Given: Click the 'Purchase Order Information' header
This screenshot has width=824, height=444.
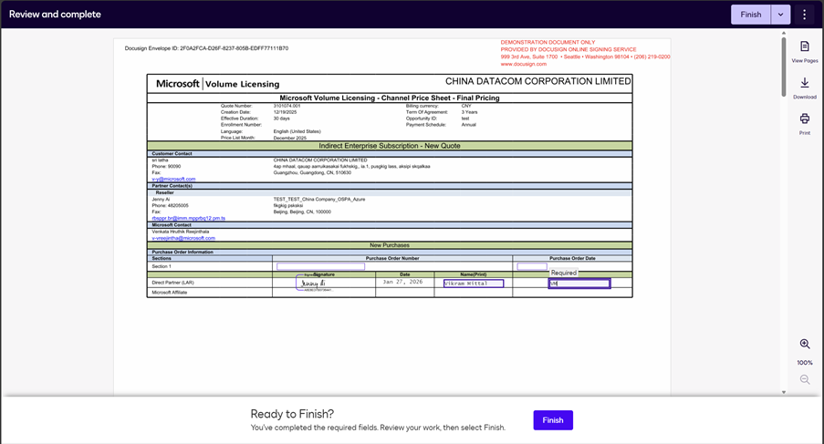Looking at the screenshot, I should coord(183,252).
